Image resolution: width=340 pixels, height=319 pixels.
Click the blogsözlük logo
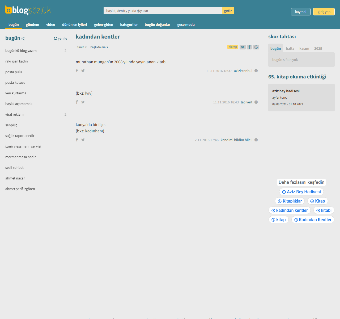(28, 10)
